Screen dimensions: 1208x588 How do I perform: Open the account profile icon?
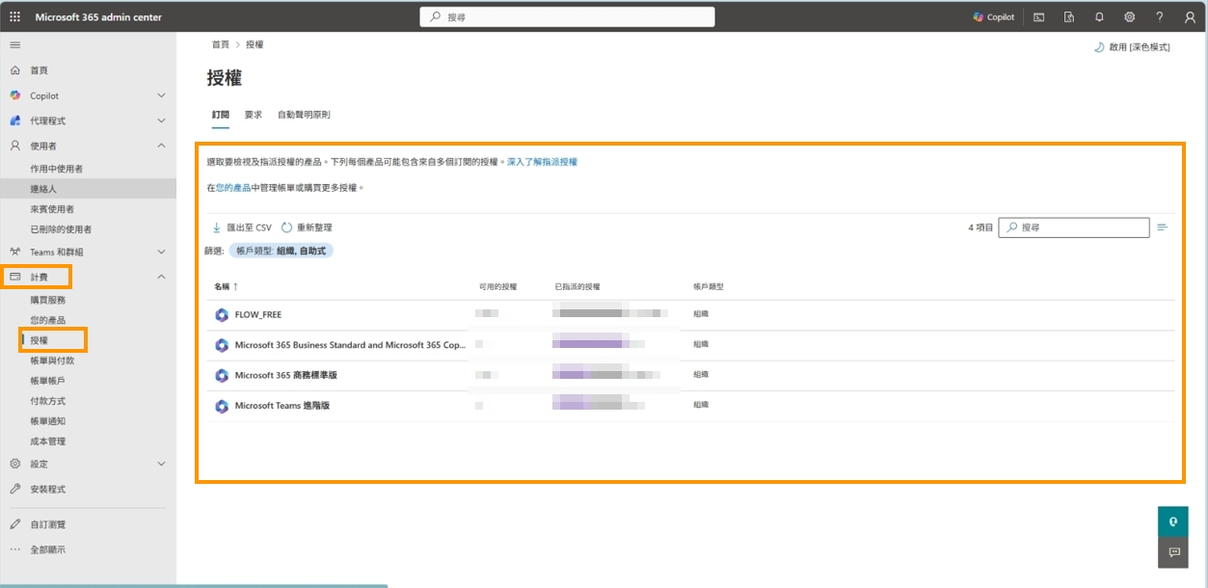point(1190,17)
